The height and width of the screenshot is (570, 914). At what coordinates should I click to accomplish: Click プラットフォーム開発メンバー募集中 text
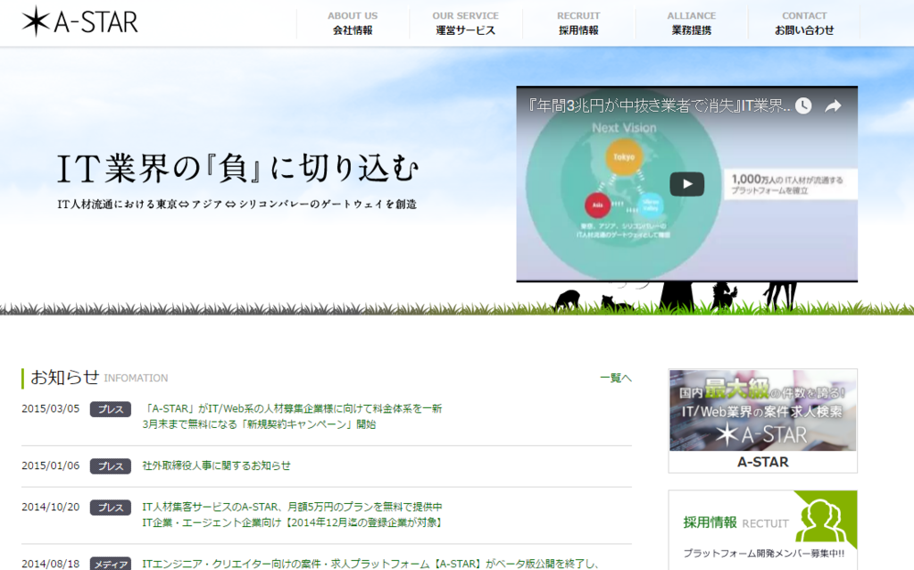(764, 553)
